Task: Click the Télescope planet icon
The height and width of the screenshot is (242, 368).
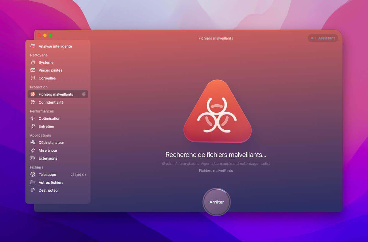Action: click(x=33, y=175)
